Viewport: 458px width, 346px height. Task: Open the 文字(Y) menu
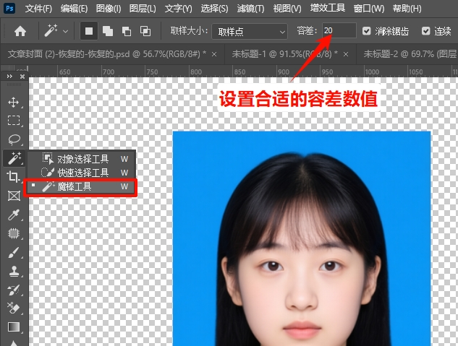pyautogui.click(x=178, y=9)
